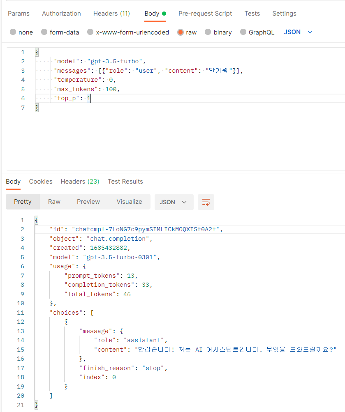Select the form-data radio option
Image resolution: width=345 pixels, height=412 pixels.
(x=44, y=32)
